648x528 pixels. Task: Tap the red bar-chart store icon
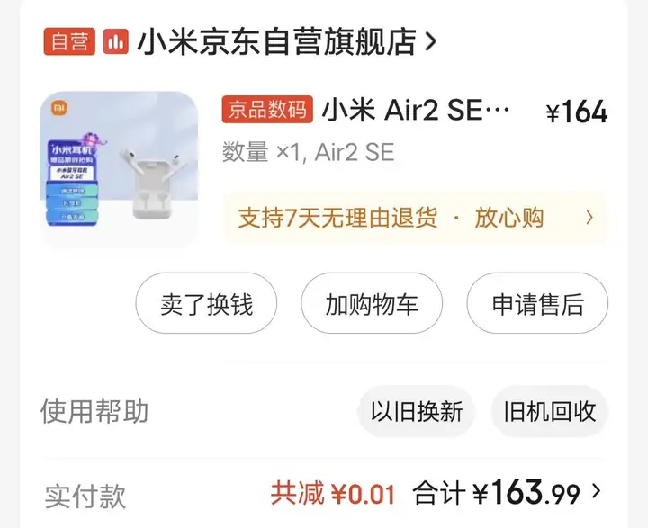115,41
